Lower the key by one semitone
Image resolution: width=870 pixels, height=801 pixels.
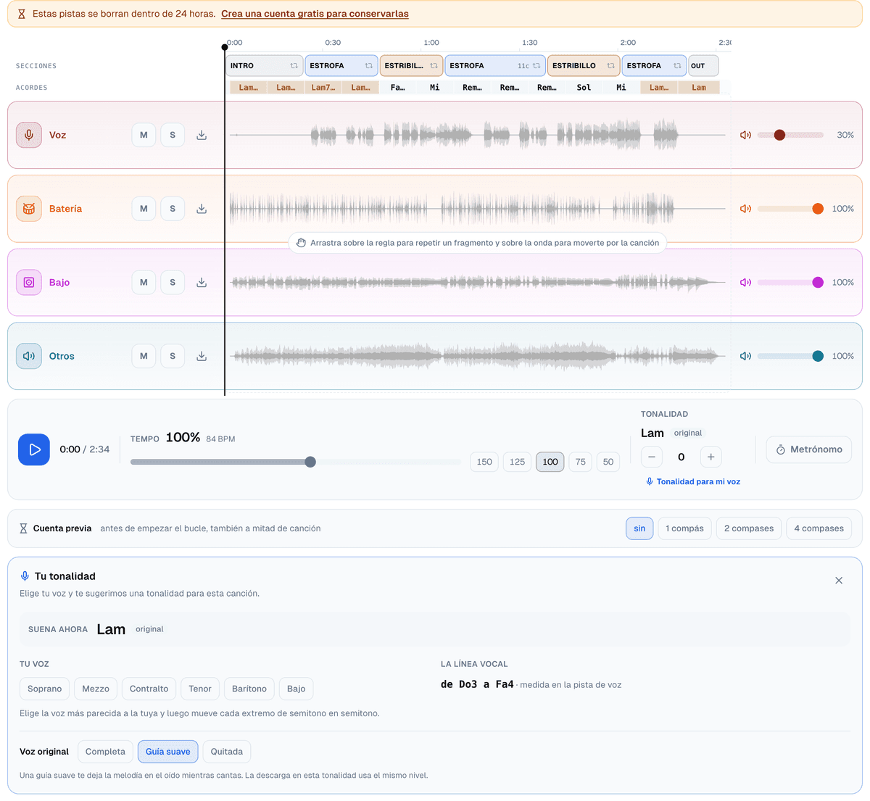(652, 457)
